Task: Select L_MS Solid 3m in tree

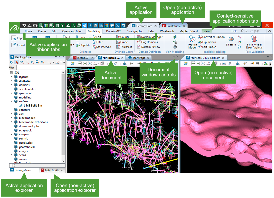Action: [x=32, y=106]
